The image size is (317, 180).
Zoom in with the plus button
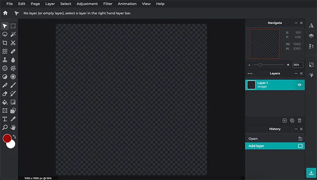click(288, 65)
